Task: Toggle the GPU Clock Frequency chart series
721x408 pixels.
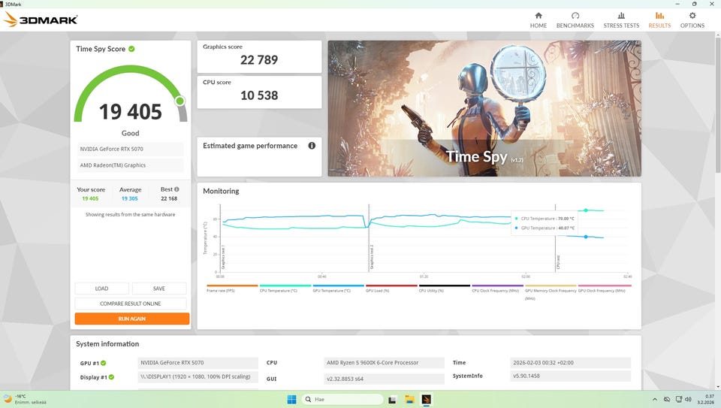Action: tap(604, 289)
